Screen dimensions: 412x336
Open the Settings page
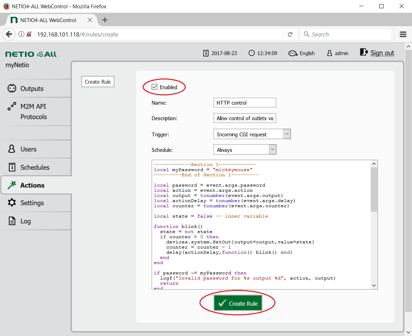[x=36, y=203]
